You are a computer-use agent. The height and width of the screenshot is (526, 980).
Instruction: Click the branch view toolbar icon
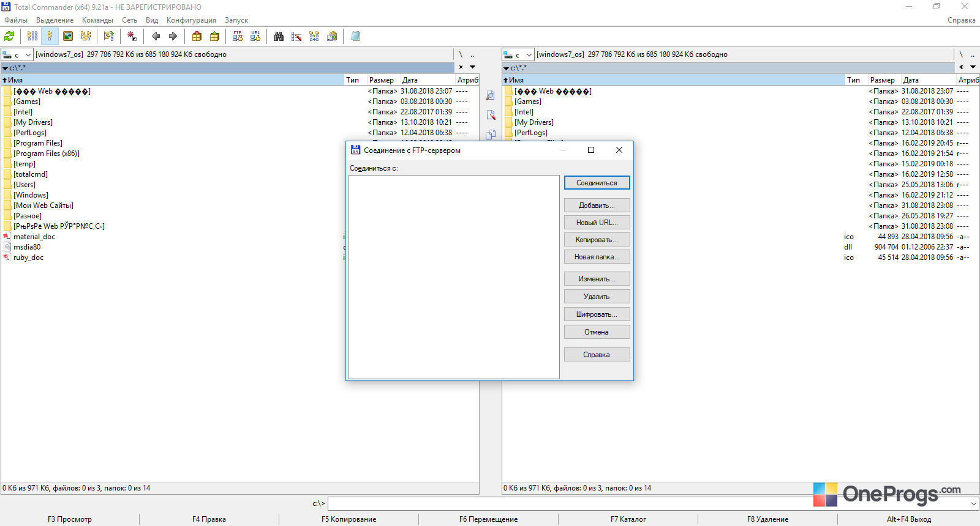pos(108,36)
